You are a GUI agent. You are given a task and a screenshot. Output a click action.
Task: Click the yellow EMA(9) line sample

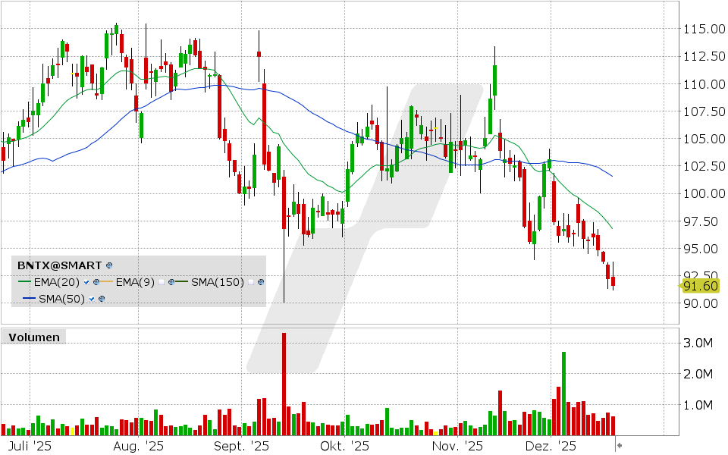(105, 281)
